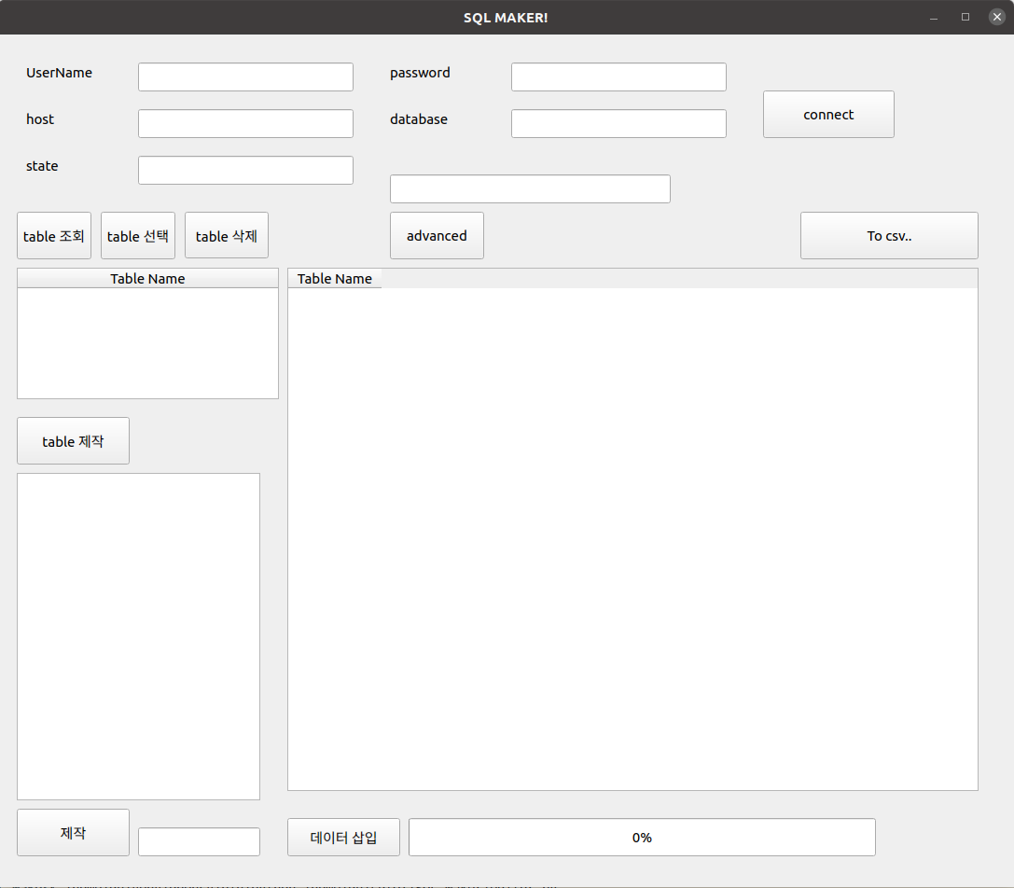Screen dimensions: 1014x888
Task: Click the 제작 button at bottom left
Action: [73, 833]
